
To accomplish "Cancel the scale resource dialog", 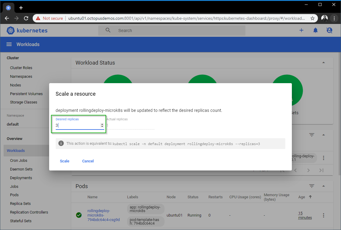I will point(88,161).
